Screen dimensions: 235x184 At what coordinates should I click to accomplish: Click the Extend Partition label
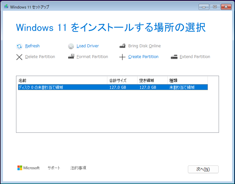point(195,57)
